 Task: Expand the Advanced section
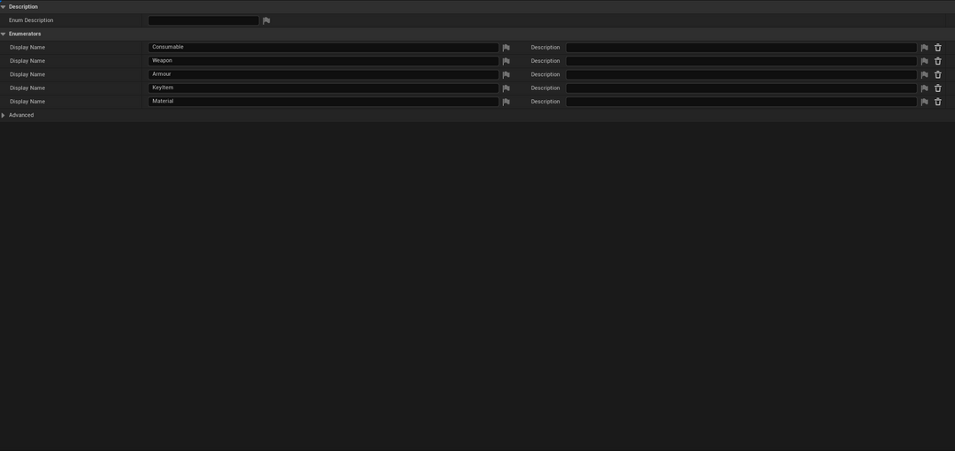3,115
